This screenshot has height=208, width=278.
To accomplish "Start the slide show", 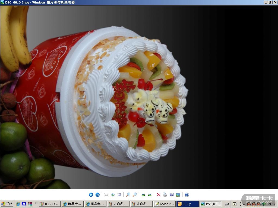I will pos(119,195).
